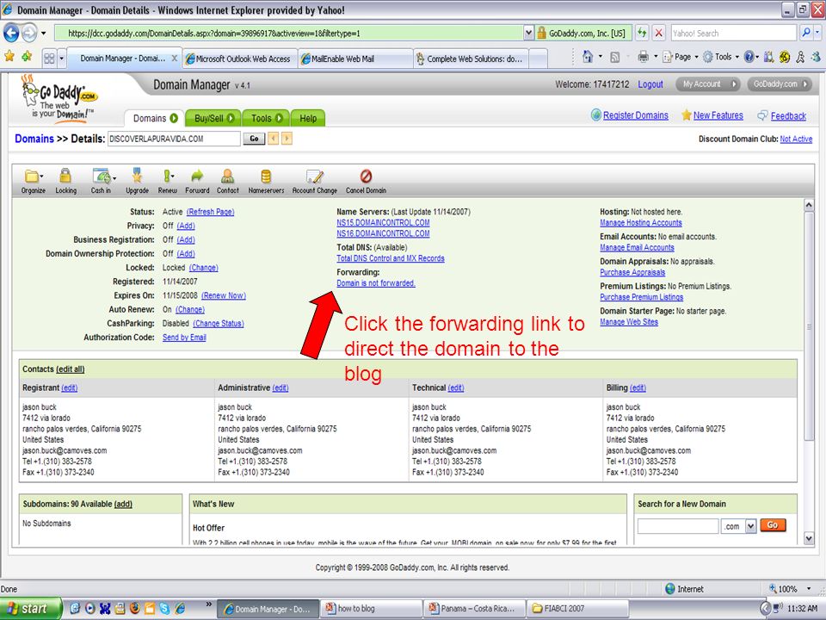The image size is (826, 620).
Task: Click the browser Forward button
Action: tap(29, 33)
